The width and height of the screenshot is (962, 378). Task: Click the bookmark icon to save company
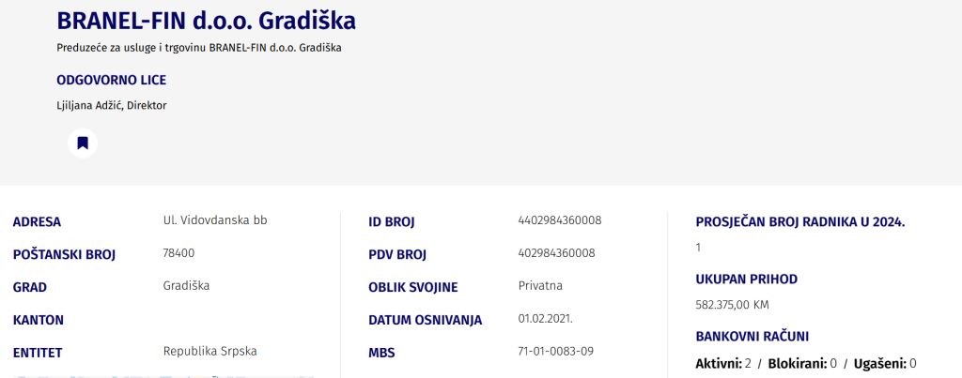click(83, 143)
